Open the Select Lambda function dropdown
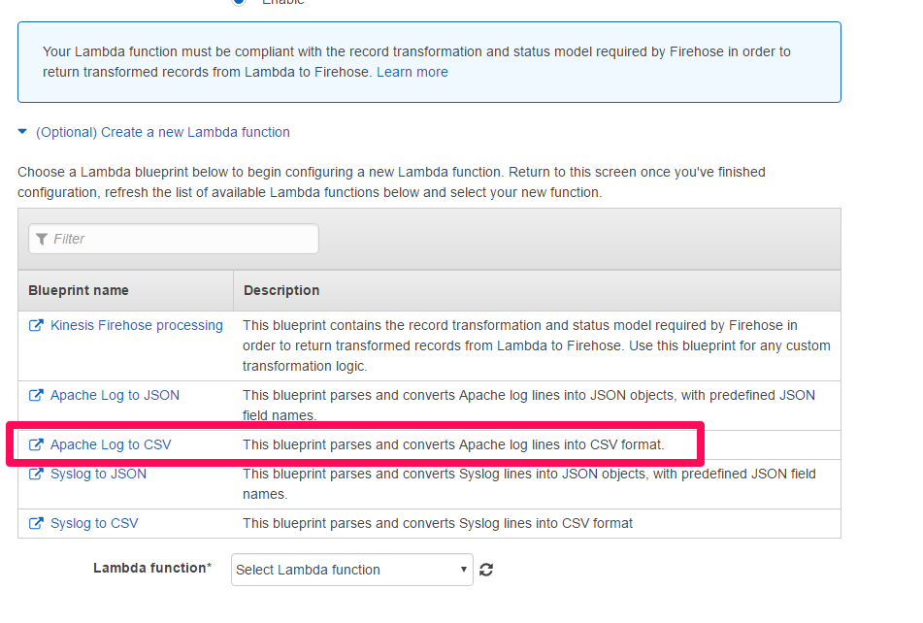The height and width of the screenshot is (623, 923). 351,571
